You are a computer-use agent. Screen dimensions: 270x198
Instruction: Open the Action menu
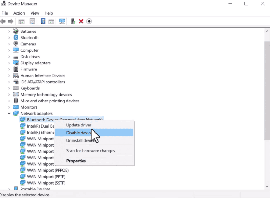(x=19, y=13)
